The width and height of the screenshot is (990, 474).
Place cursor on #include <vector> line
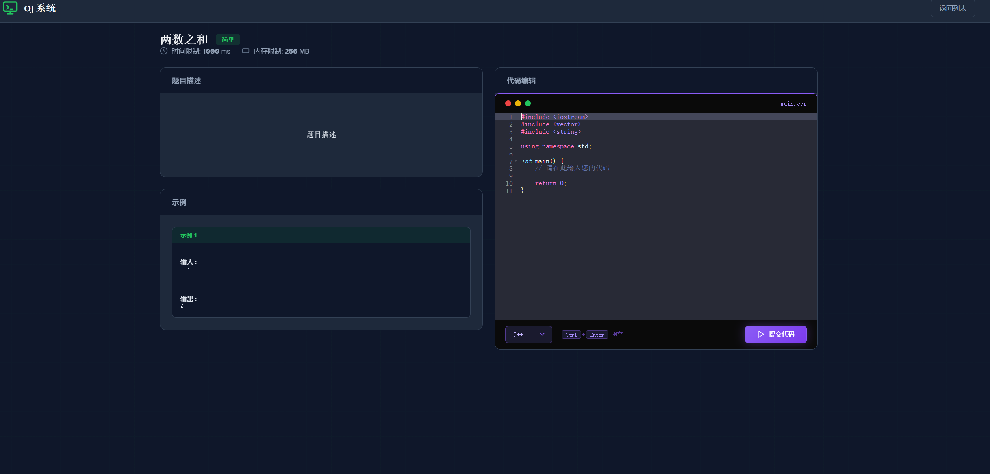click(551, 124)
